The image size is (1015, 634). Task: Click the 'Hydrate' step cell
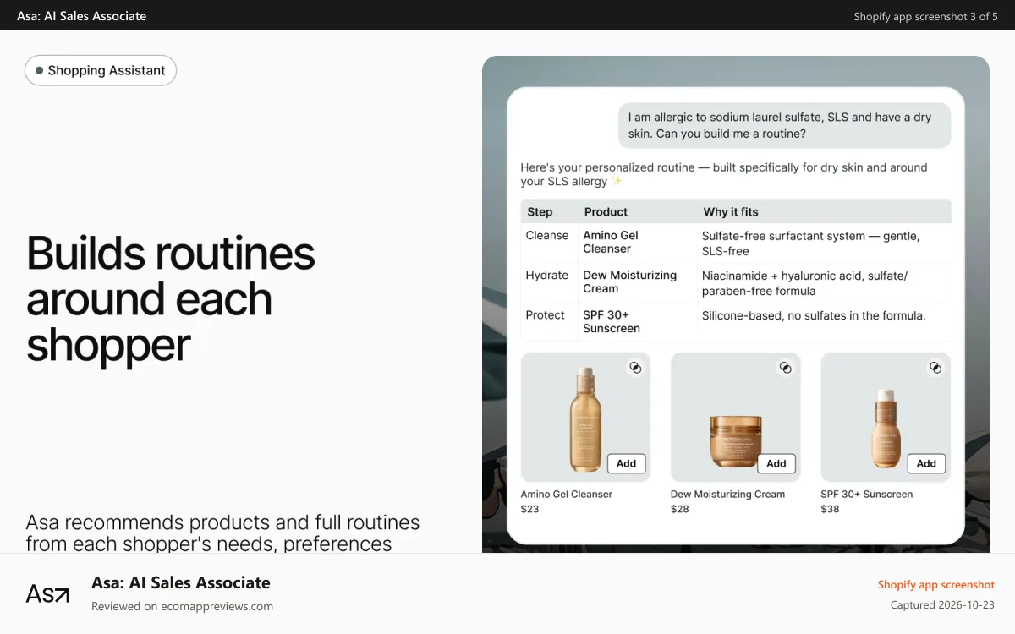[x=547, y=275]
